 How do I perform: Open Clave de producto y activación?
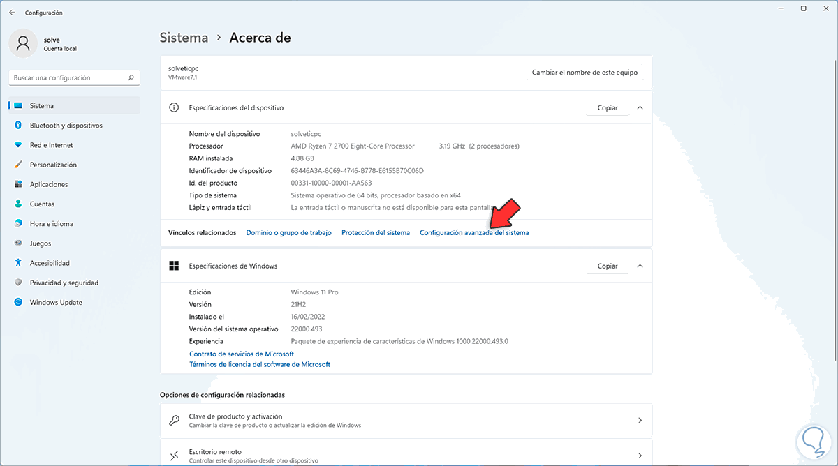[406, 421]
